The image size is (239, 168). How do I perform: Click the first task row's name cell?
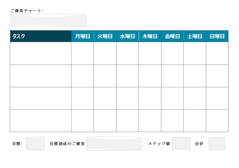41,53
